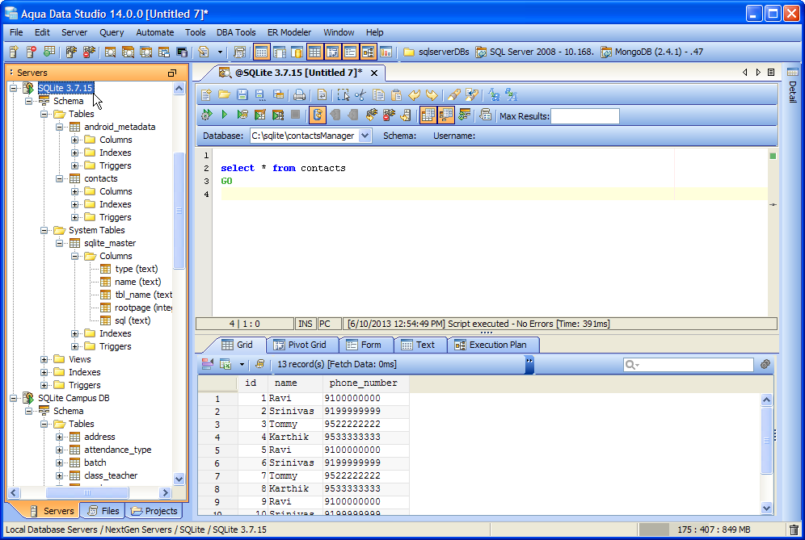Open the database monitor icon in main toolbar
Screen dimensions: 805x540
point(181,52)
